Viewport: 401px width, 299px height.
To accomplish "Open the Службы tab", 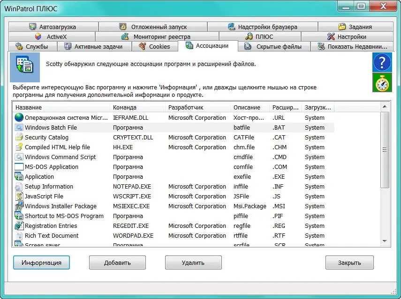I will [x=33, y=46].
